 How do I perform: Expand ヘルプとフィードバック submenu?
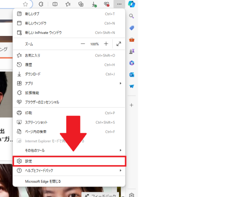69,170
